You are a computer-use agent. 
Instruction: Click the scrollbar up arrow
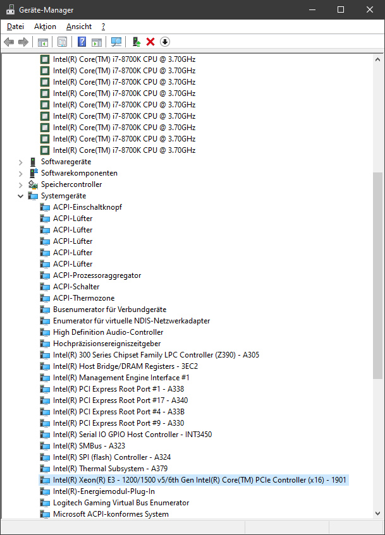377,59
